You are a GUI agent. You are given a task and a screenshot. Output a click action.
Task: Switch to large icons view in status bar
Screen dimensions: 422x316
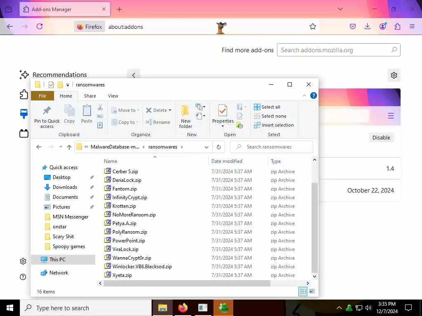click(x=312, y=291)
